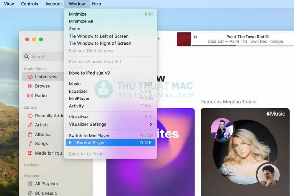Choose Switch to MiniPlayer
This screenshot has height=196, width=294.
click(x=110, y=136)
